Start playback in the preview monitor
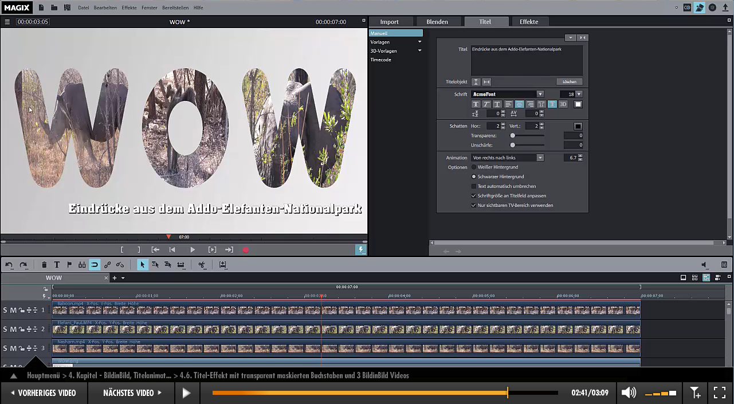Viewport: 734px width, 404px height. pyautogui.click(x=193, y=250)
